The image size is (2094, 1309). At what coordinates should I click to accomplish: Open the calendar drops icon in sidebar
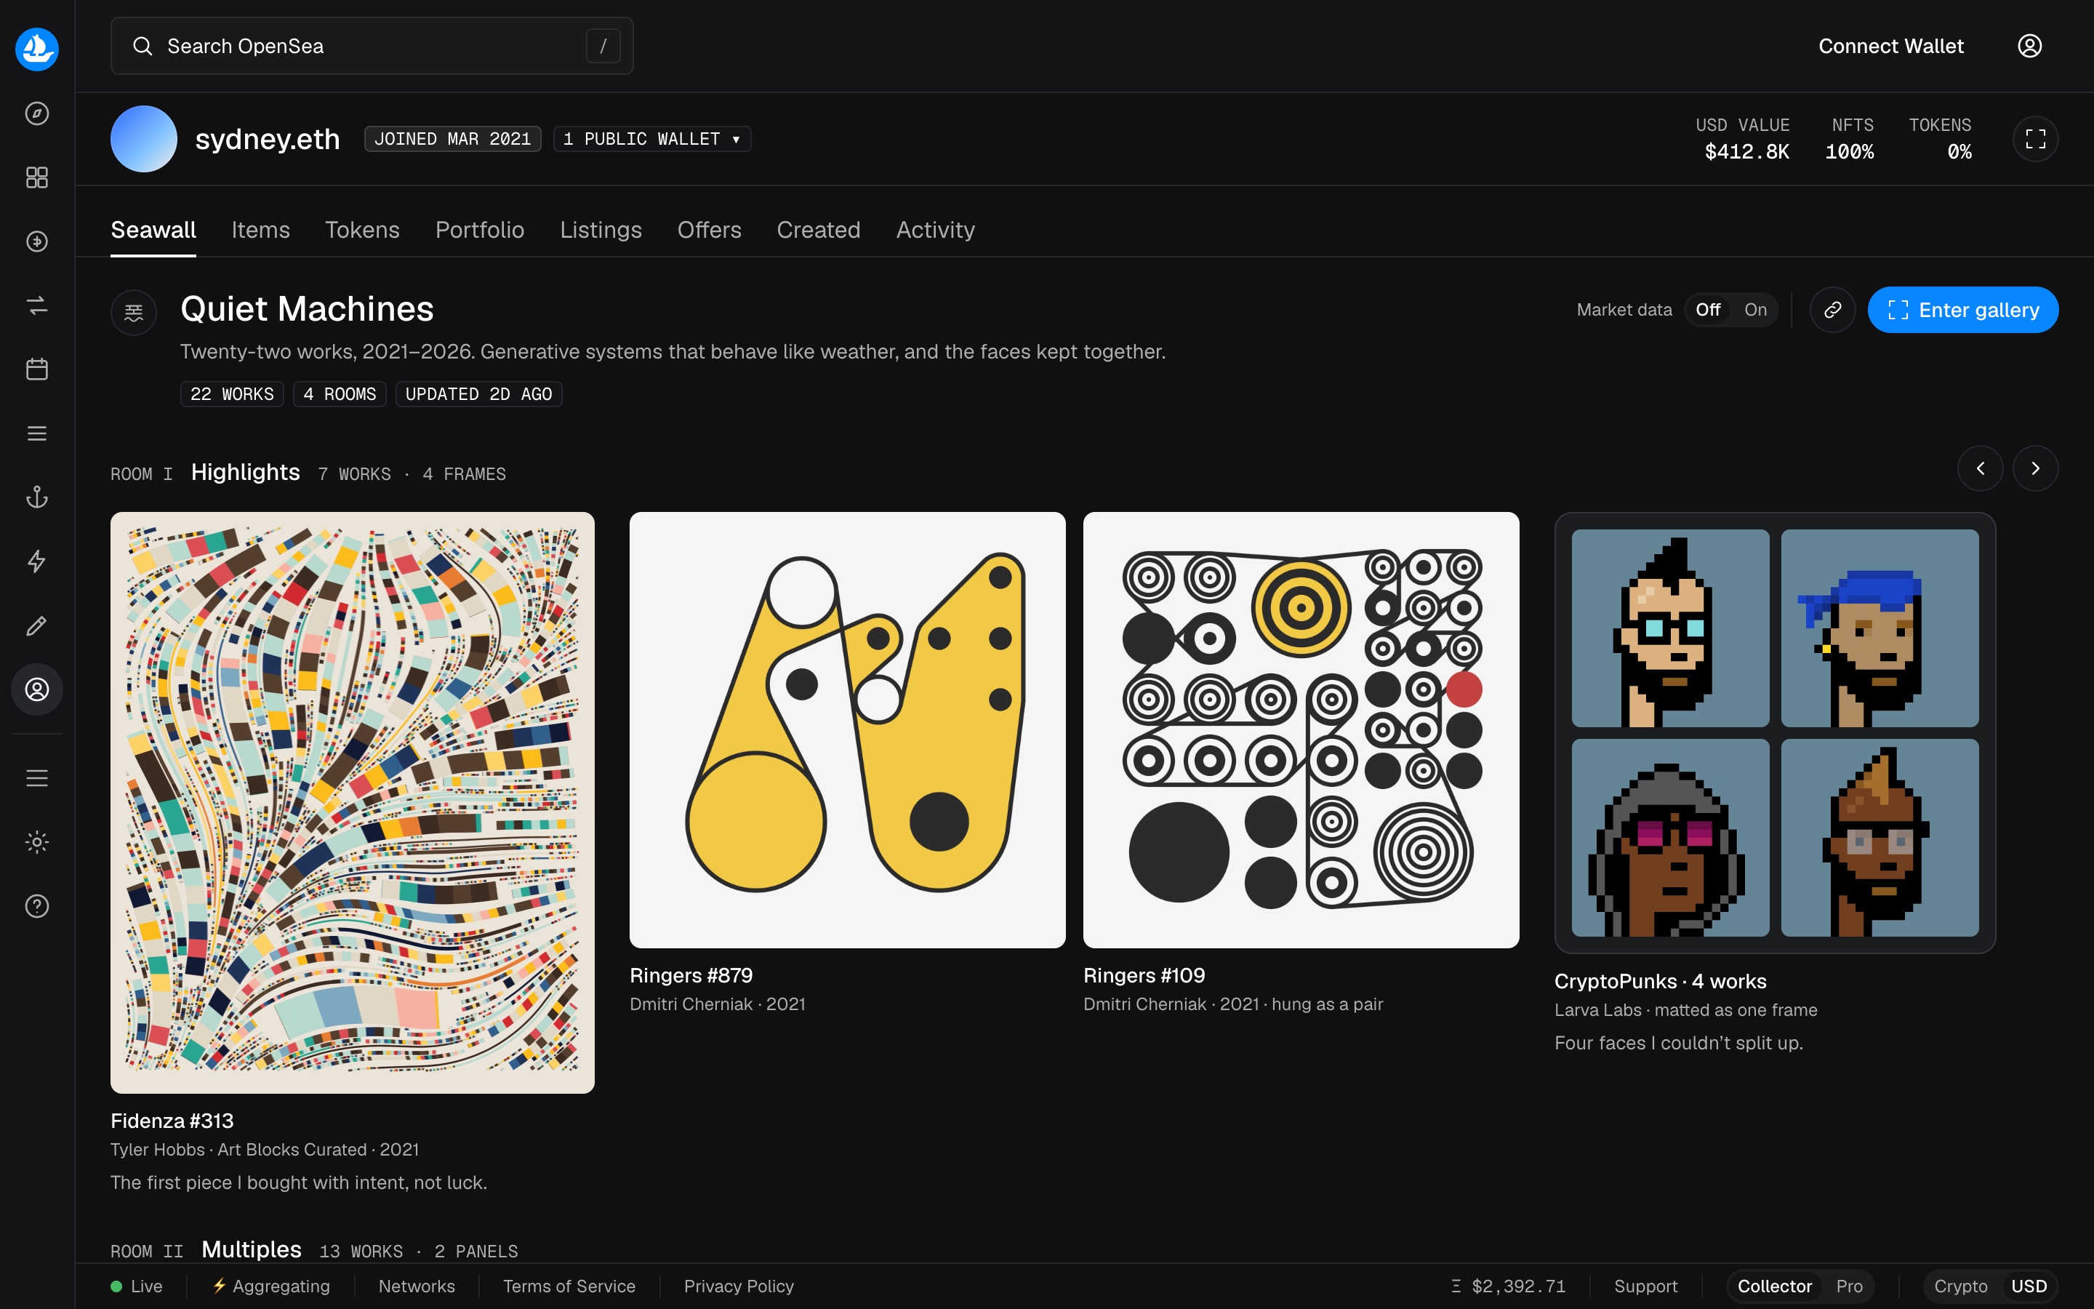(36, 369)
